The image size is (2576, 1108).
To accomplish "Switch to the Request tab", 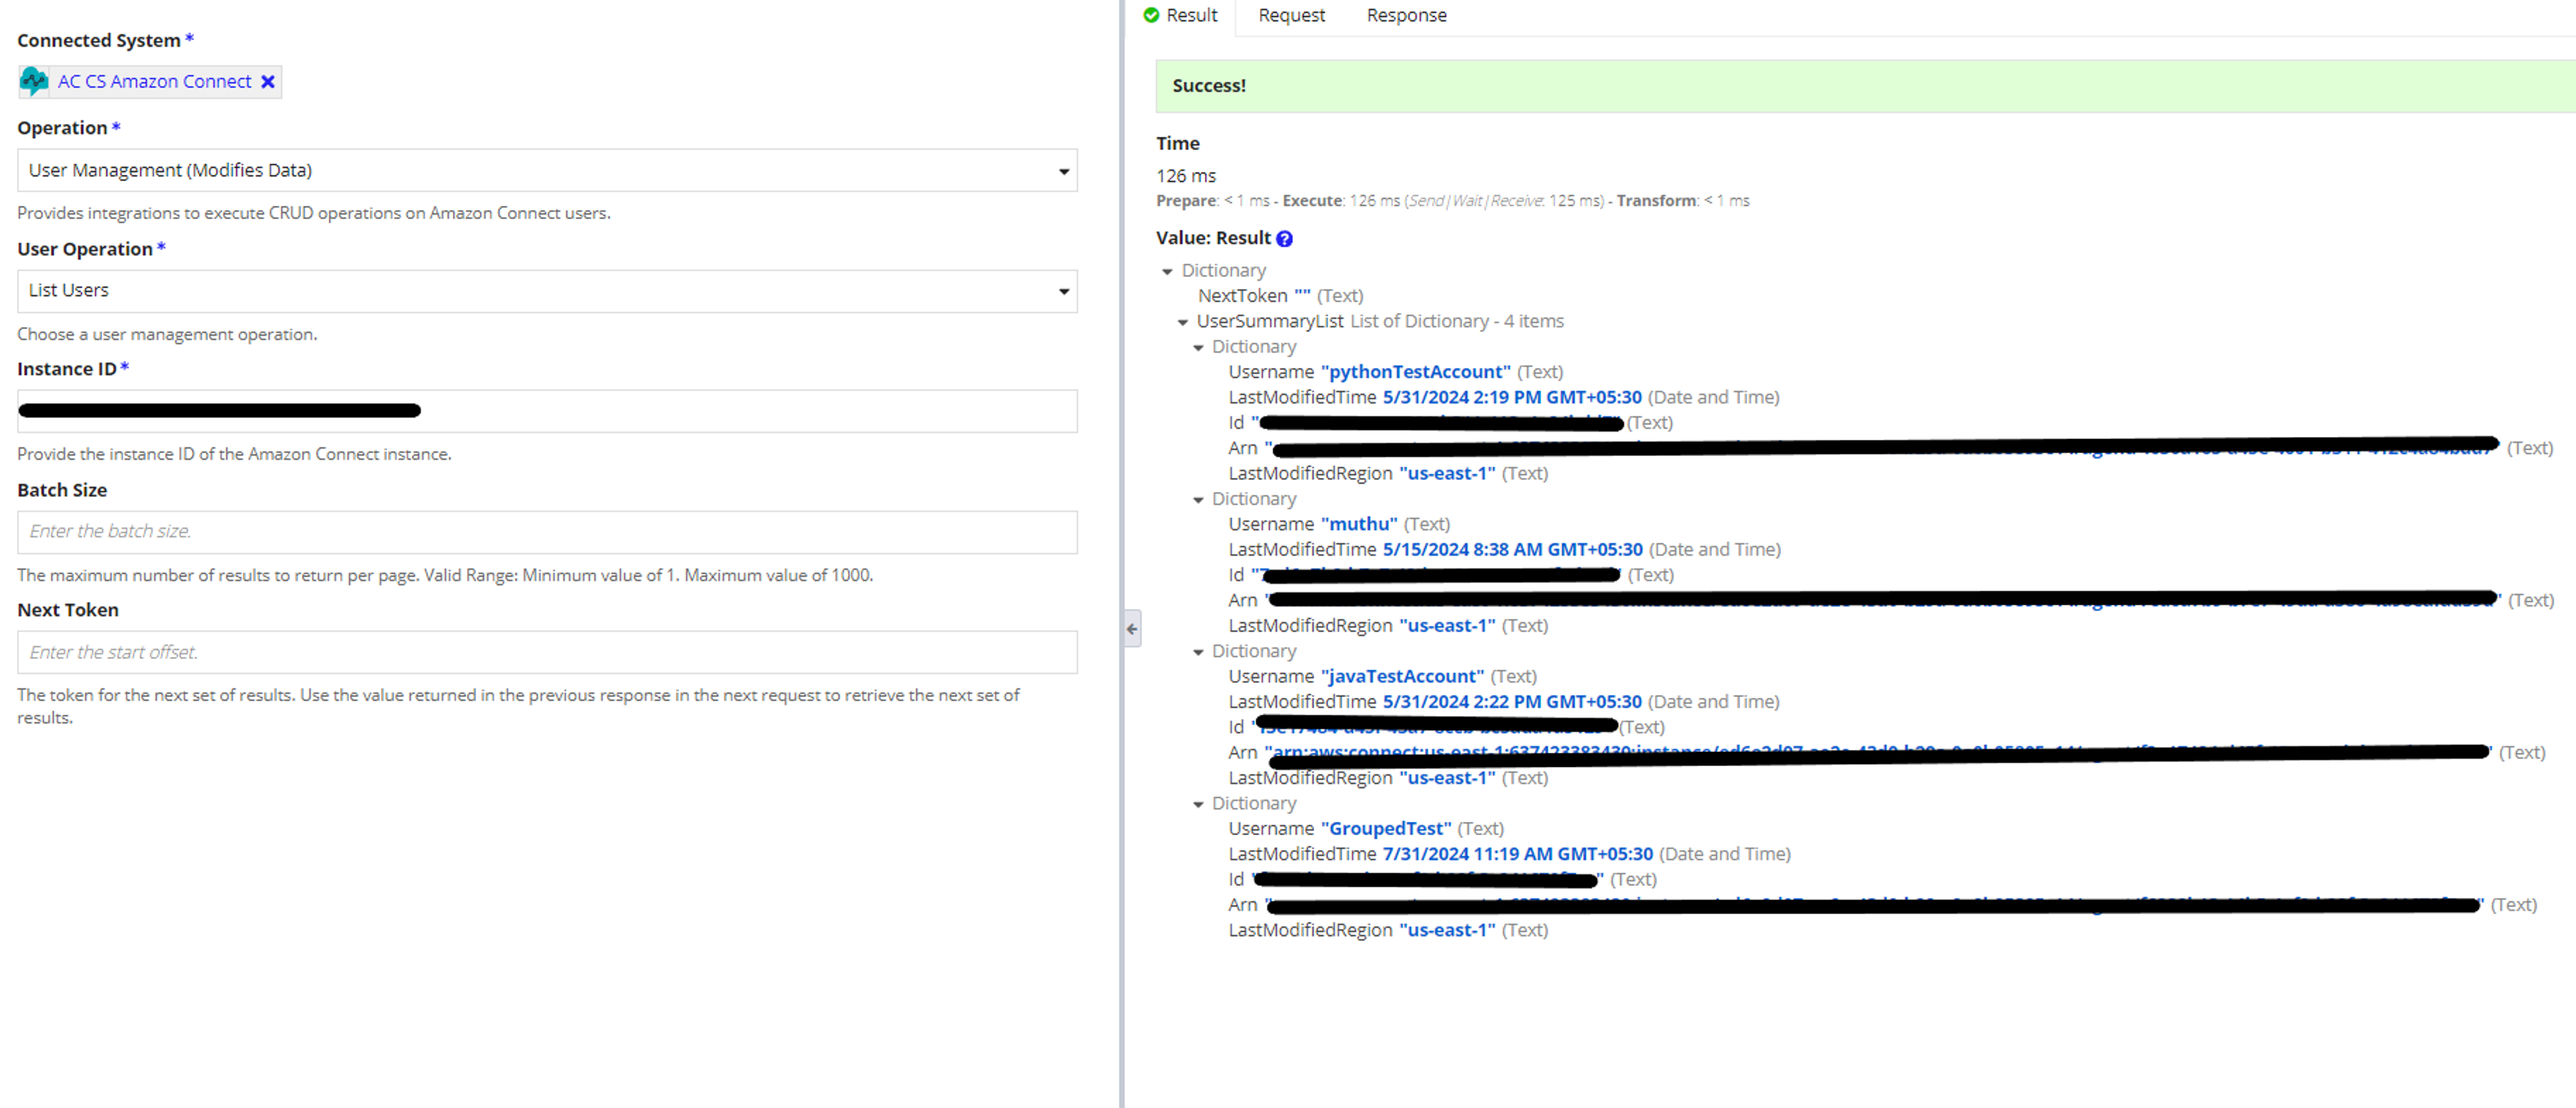I will tap(1291, 16).
